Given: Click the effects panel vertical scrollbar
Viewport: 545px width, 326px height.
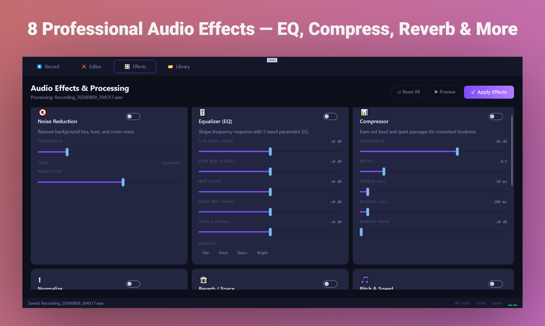Looking at the screenshot, I should pos(512,150).
